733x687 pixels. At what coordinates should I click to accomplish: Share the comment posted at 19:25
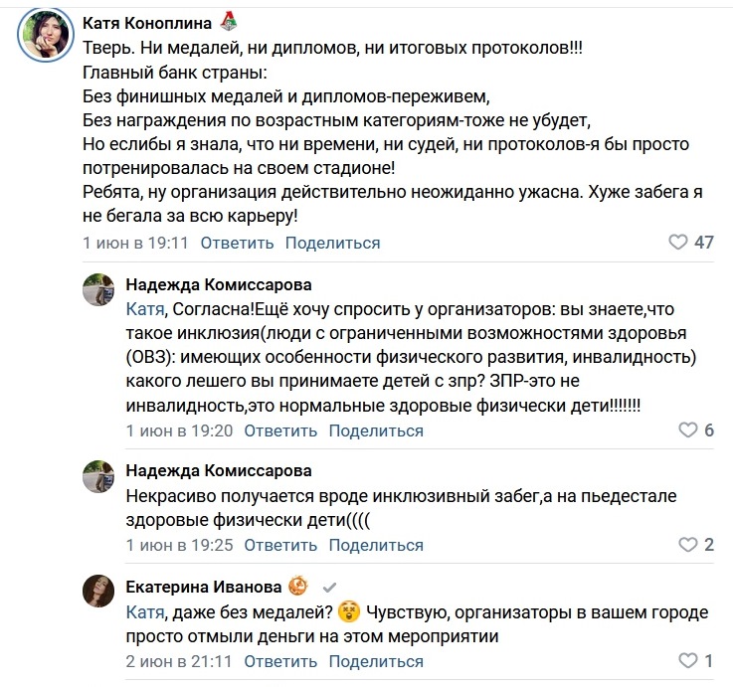coord(375,545)
